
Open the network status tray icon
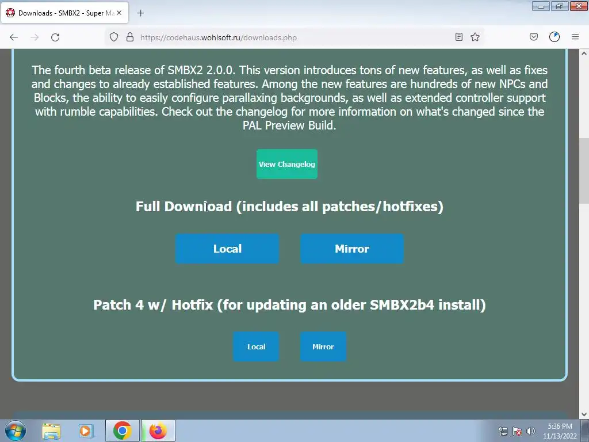pyautogui.click(x=503, y=431)
